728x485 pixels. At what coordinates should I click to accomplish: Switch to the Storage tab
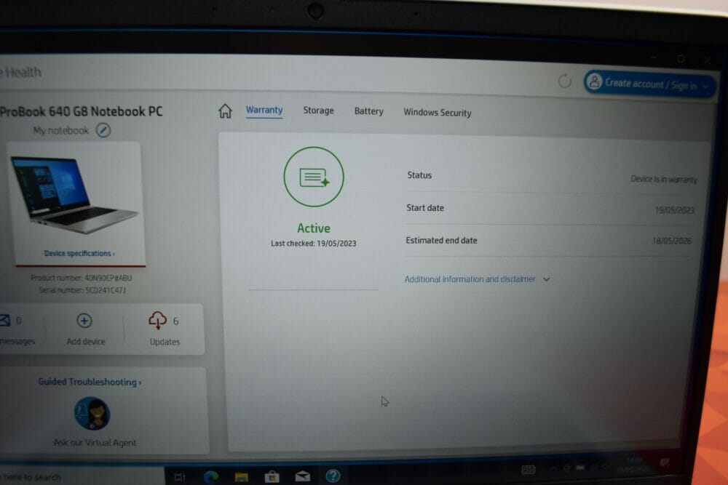(319, 111)
